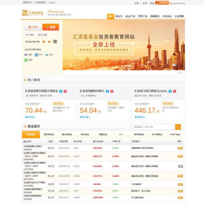Open the 在线客服 online service chat
Screen dimensions: 204x204
162,3
